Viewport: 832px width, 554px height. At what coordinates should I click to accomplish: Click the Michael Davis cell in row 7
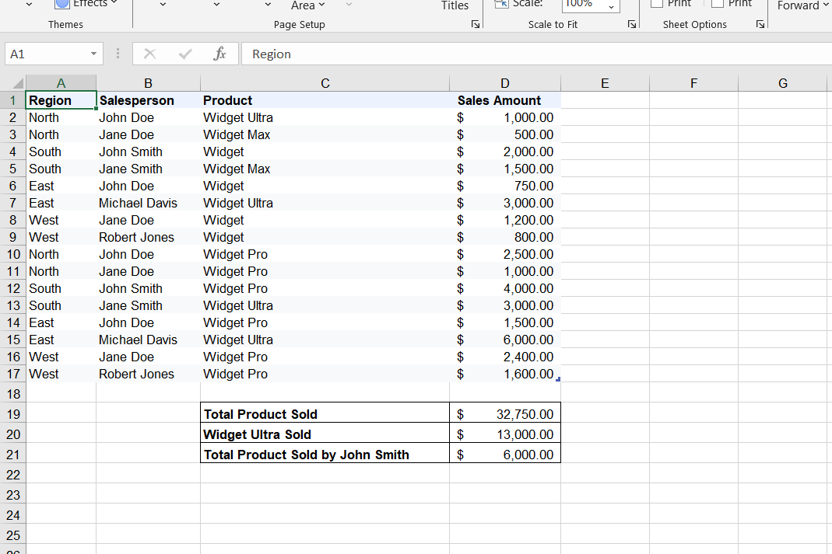pyautogui.click(x=148, y=203)
